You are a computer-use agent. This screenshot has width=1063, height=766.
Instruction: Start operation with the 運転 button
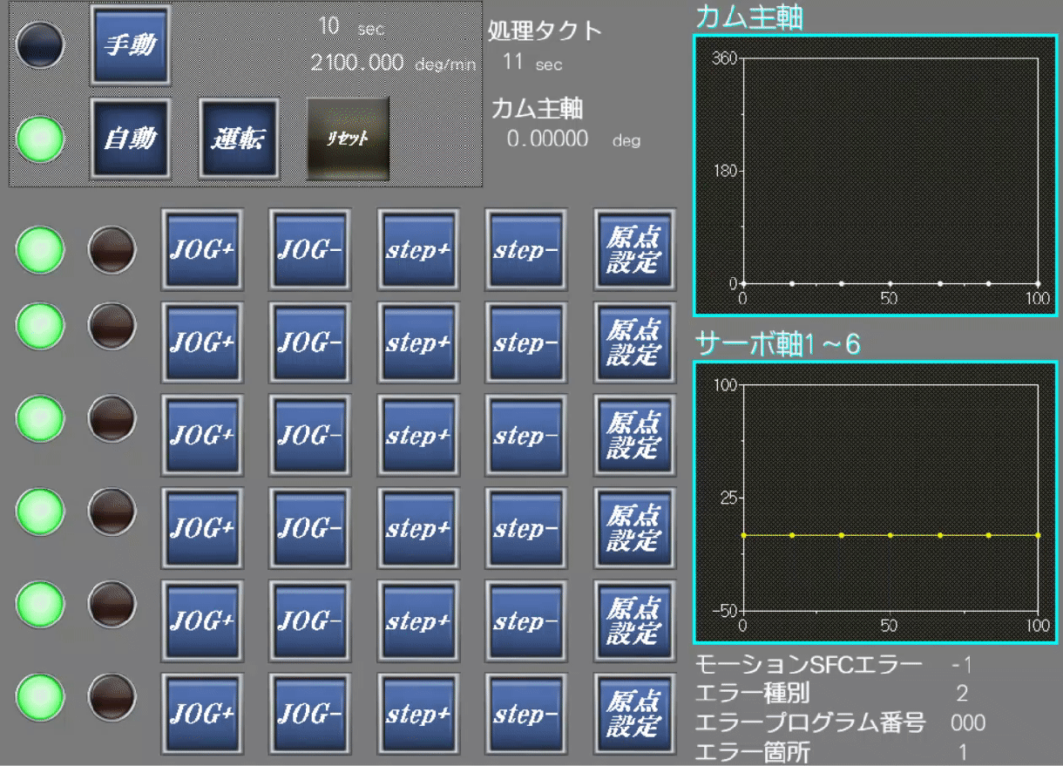point(239,138)
